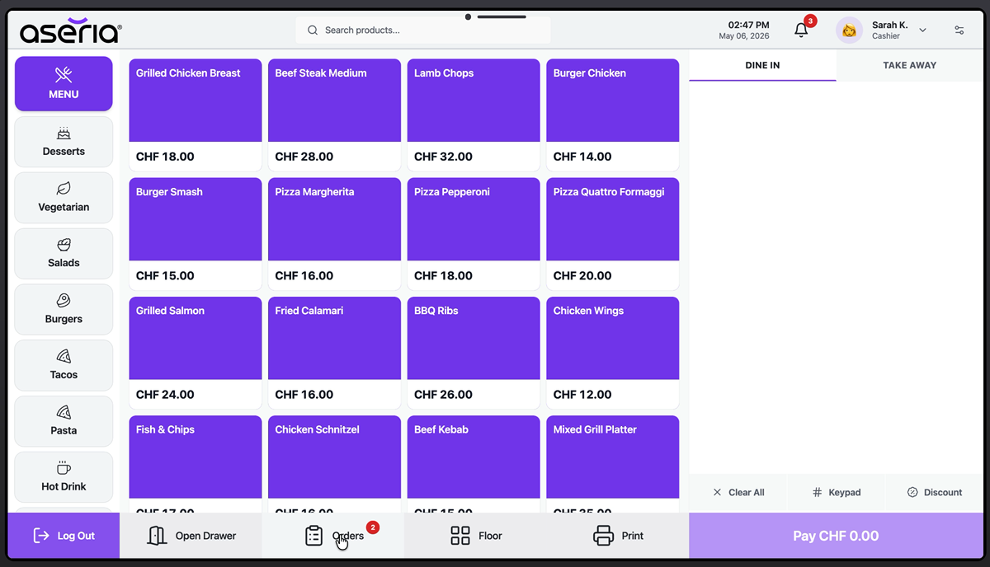
Task: Select the Mixed Grill Platter product
Action: click(x=613, y=464)
